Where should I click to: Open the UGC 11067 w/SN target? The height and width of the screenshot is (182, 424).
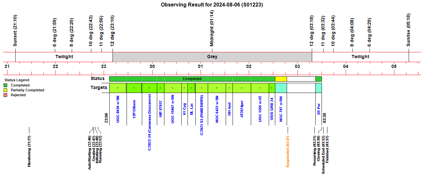pyautogui.click(x=173, y=110)
